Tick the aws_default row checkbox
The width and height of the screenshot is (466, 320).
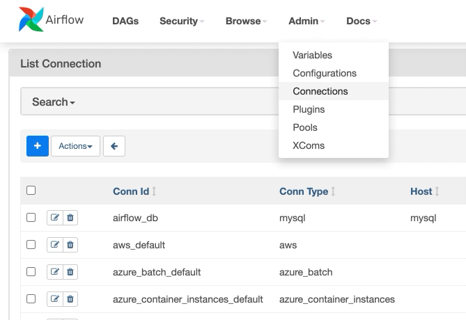31,245
